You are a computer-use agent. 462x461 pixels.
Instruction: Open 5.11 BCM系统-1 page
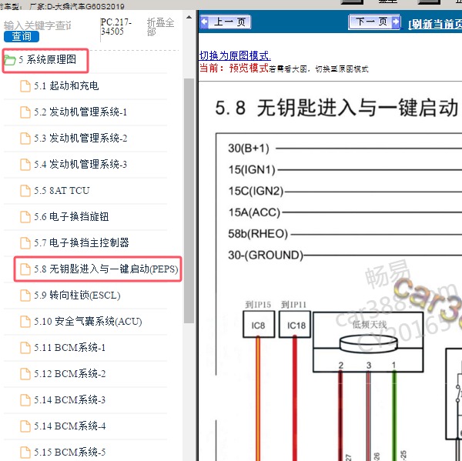tap(69, 348)
